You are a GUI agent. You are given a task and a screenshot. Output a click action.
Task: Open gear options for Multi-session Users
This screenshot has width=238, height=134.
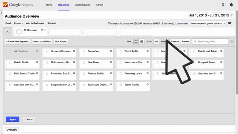click(74, 62)
